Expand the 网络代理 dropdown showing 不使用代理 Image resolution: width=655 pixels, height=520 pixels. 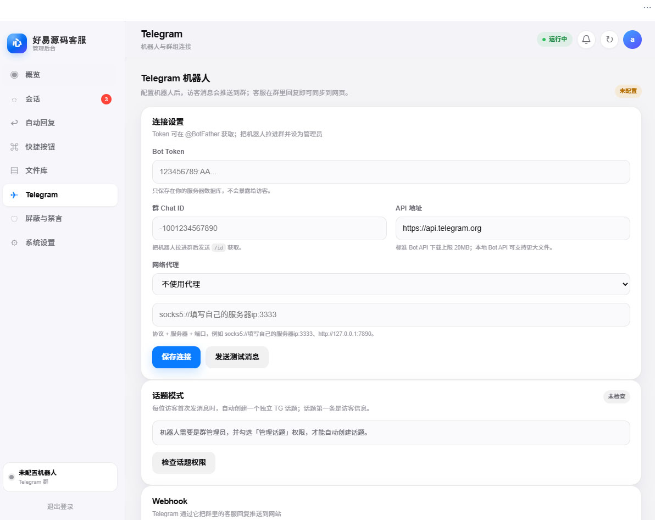tap(391, 284)
